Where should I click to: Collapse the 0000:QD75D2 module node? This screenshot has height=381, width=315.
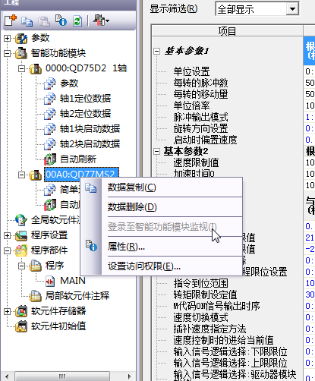pos(22,68)
